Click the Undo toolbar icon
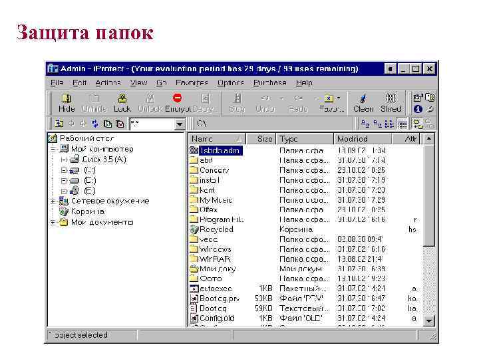 pos(265,98)
